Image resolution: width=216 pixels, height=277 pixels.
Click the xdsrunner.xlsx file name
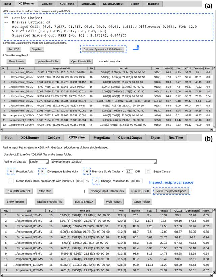point(111,61)
